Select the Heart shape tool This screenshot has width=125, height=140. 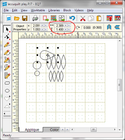[x=7, y=98]
